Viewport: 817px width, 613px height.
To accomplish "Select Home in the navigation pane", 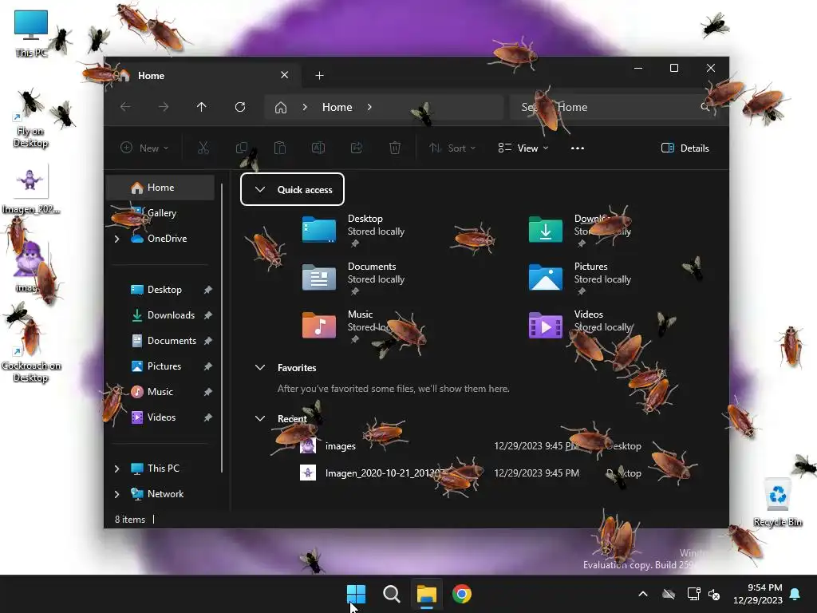I will (160, 188).
